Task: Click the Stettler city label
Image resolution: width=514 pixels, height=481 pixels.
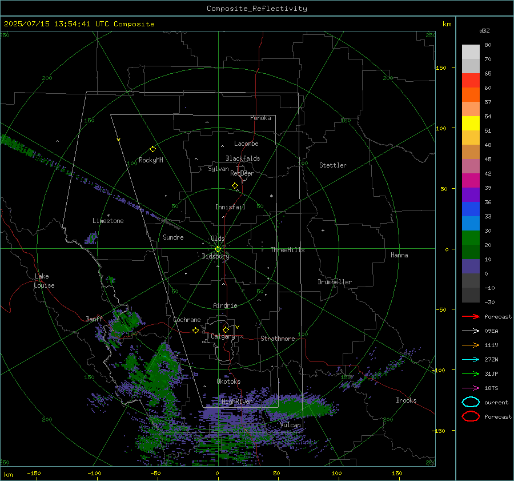Action: (333, 165)
